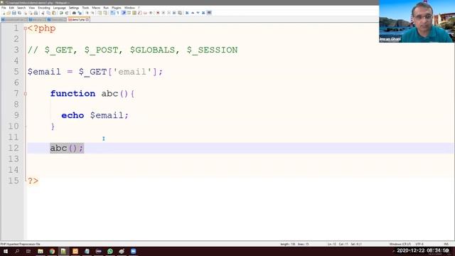Viewport: 455px width, 256px height.
Task: Click the '<?php' opening tag text
Action: pos(41,28)
